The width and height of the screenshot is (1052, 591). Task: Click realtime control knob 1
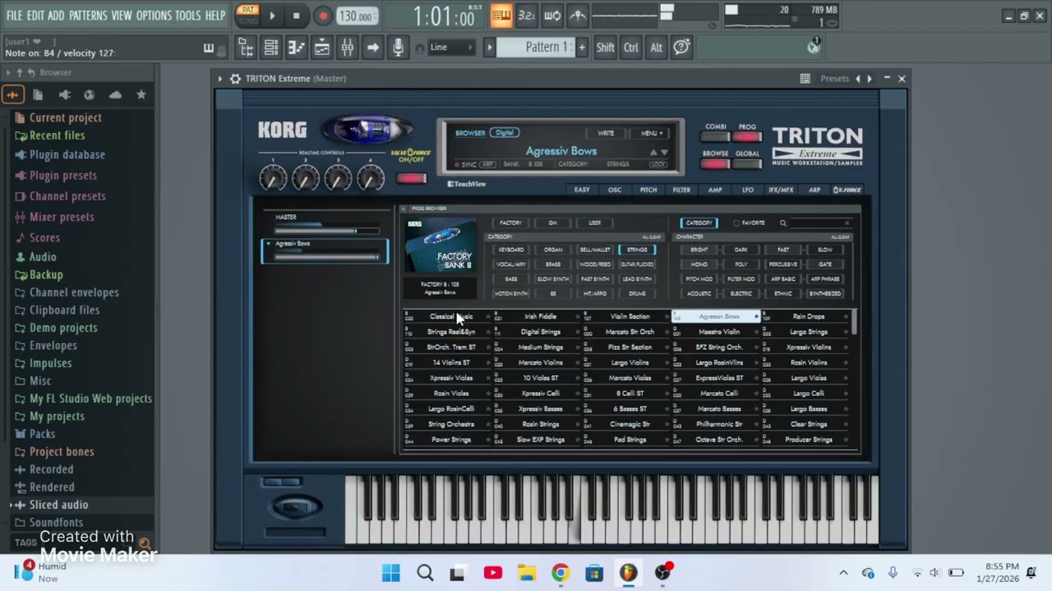tap(273, 177)
